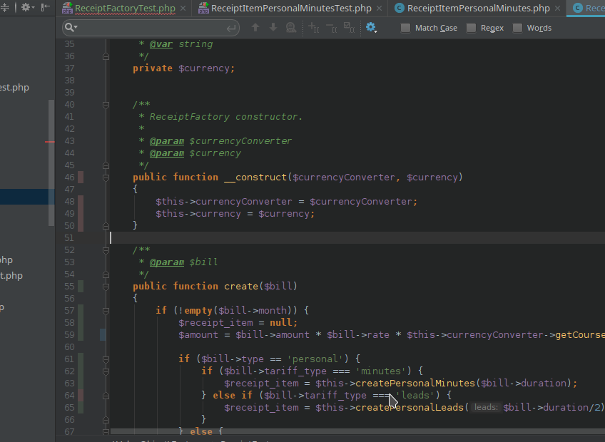605x442 pixels.
Task: Click the new line icon in search field
Action: point(231,28)
